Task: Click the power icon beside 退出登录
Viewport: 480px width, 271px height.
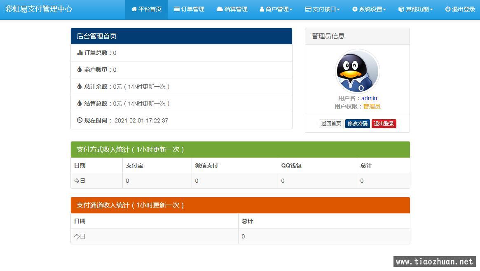Action: [x=447, y=9]
